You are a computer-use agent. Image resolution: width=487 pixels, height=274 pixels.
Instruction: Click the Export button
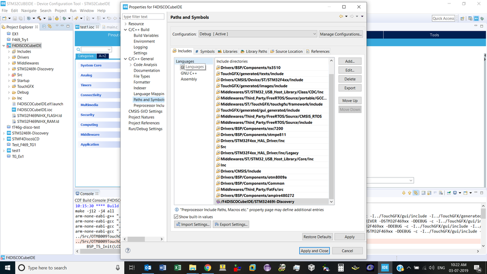click(350, 88)
